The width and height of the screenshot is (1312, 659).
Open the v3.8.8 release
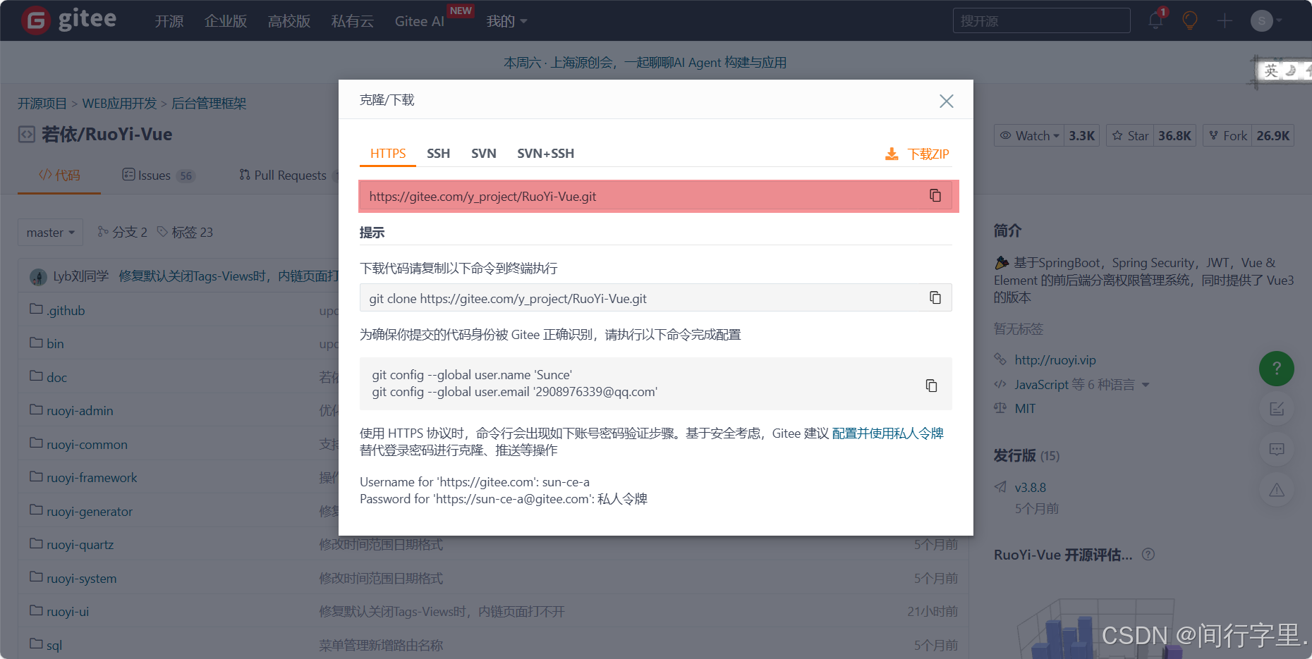click(x=1031, y=487)
